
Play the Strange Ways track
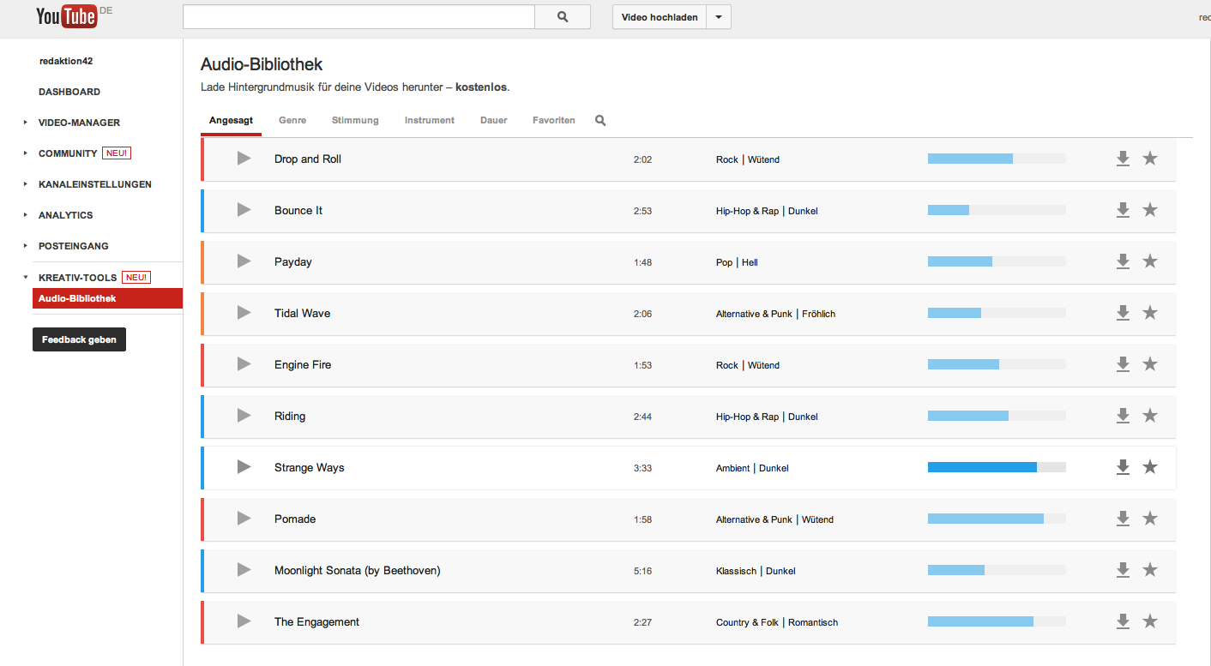pos(244,467)
